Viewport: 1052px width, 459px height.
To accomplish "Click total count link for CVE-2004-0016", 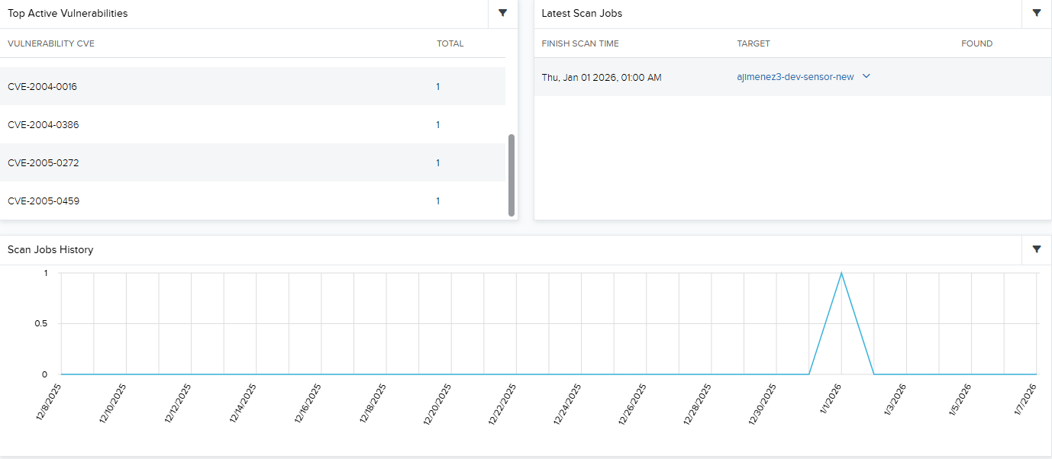I will 438,87.
